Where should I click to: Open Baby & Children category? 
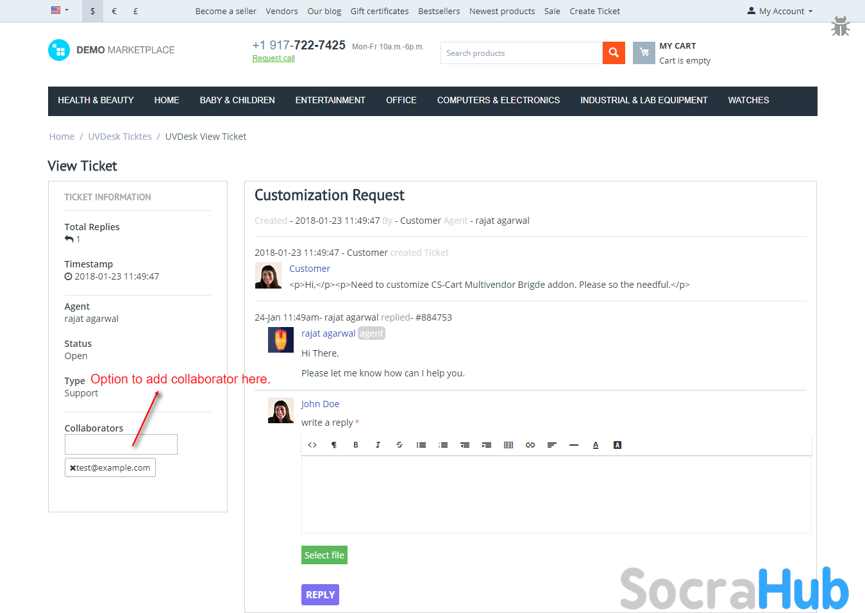pos(237,101)
